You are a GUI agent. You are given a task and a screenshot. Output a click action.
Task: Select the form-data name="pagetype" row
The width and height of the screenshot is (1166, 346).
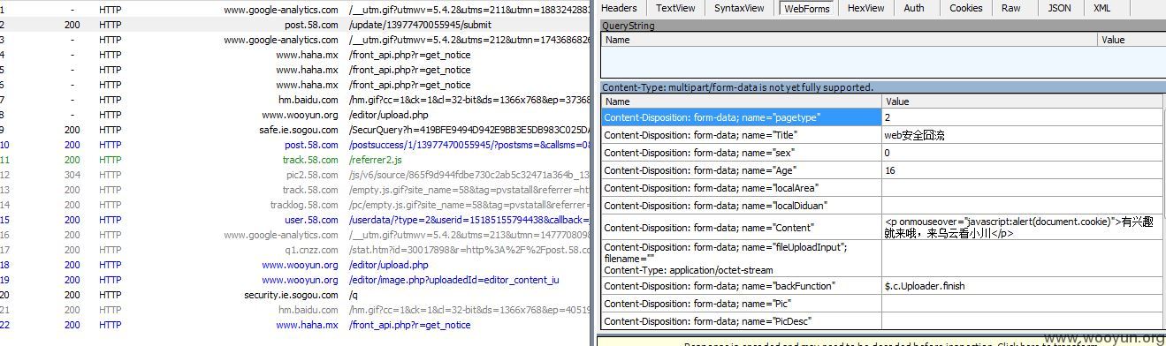click(741, 117)
